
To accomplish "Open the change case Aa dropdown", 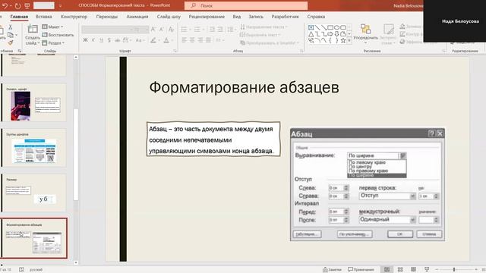I will (x=139, y=40).
